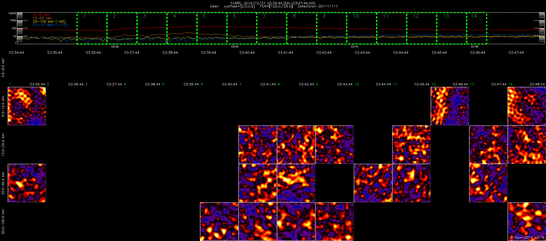Click the FLARE 2014/10/31 title text
The height and width of the screenshot is (241, 546).
point(273,3)
